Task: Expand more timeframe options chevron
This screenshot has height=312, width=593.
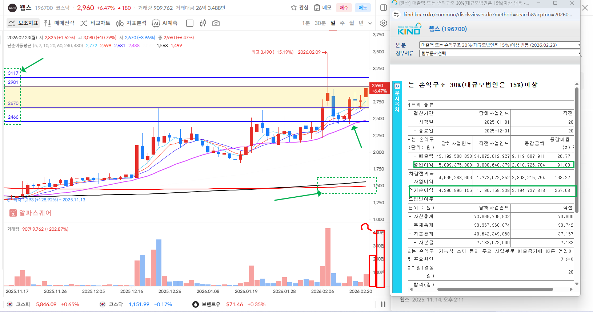Action: 370,23
